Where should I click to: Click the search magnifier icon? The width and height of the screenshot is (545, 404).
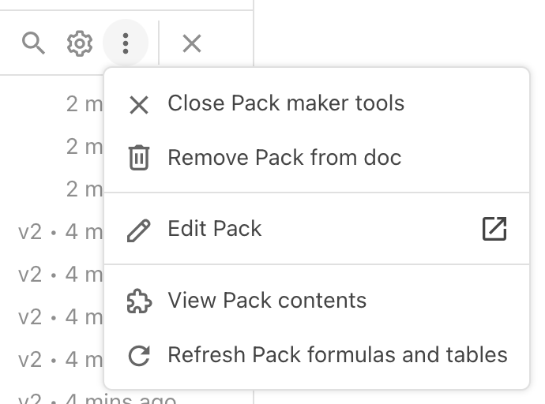(x=33, y=43)
